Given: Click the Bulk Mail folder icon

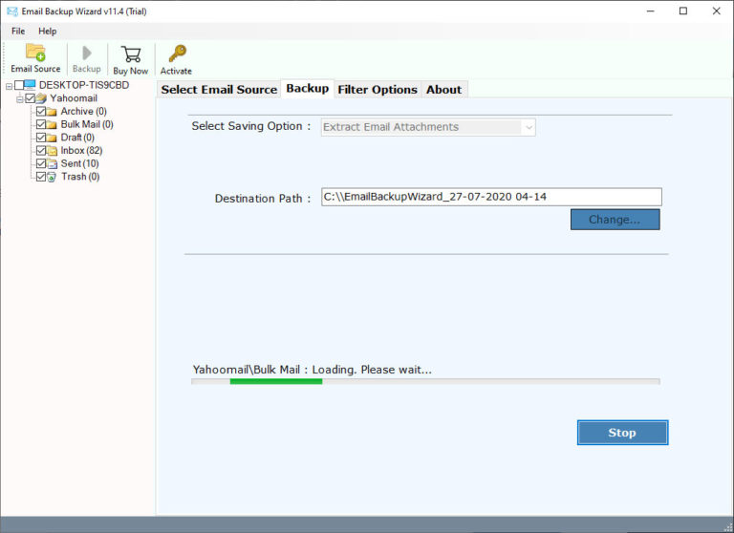Looking at the screenshot, I should 52,125.
